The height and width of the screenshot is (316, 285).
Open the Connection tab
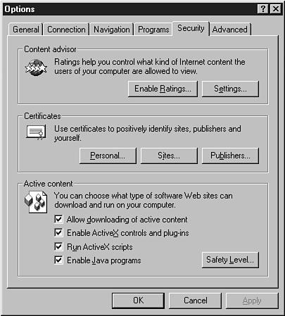point(66,30)
